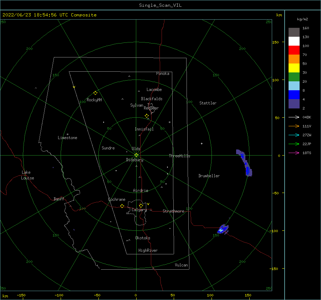Viewport: 321px width, 300px height.
Task: Select the green 20-30 legend swatch
Action: [294, 77]
